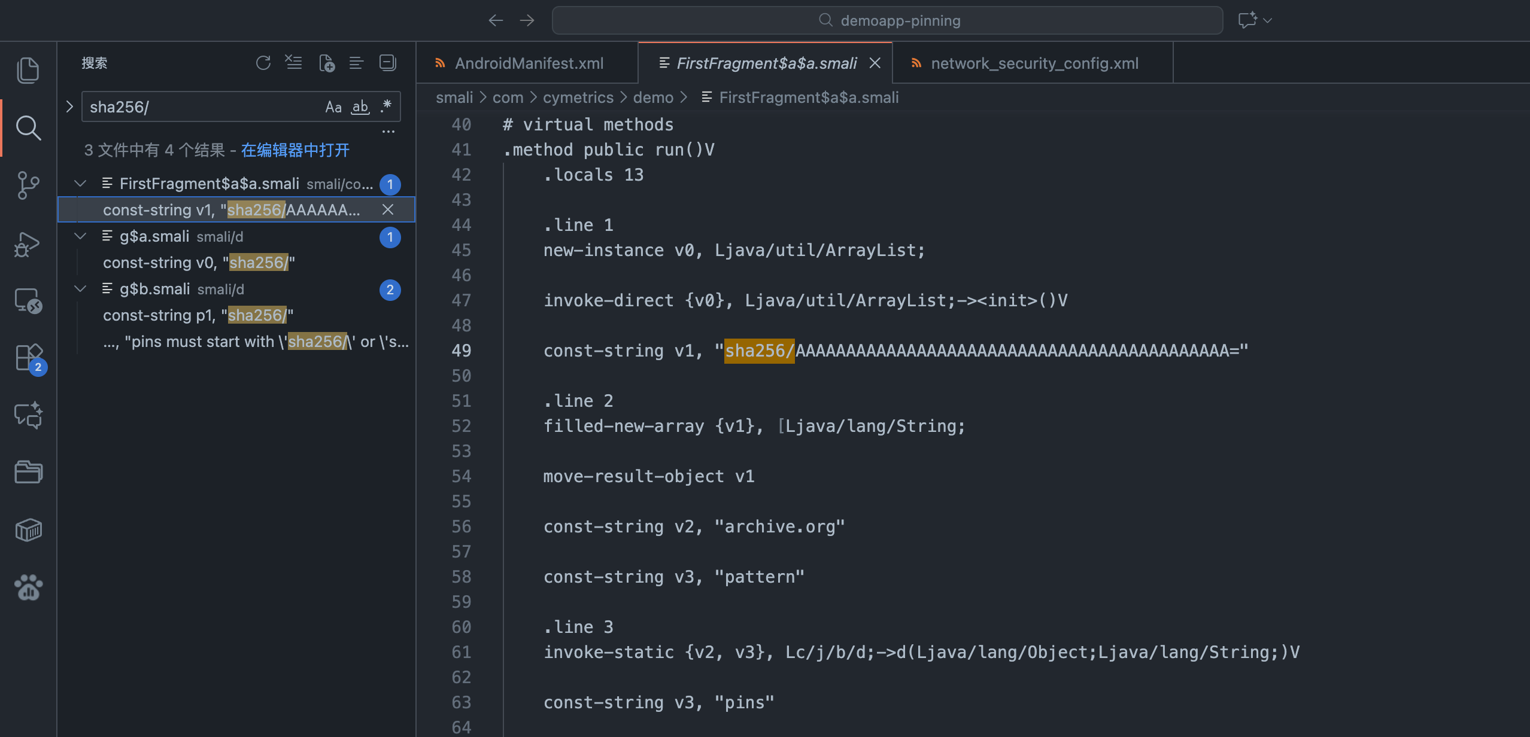This screenshot has height=737, width=1530.
Task: Open the folders project manager icon
Action: [x=28, y=472]
